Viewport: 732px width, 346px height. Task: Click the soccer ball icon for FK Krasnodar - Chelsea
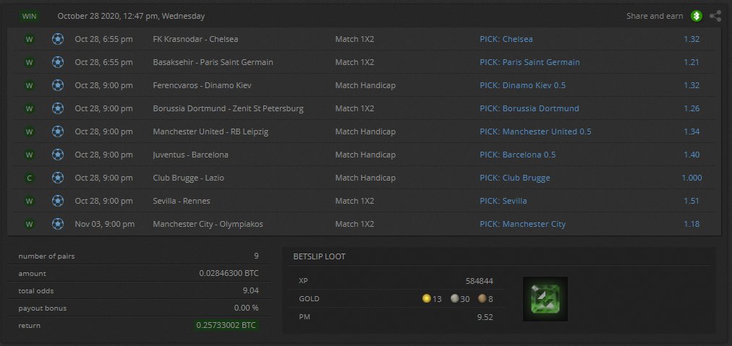point(57,39)
